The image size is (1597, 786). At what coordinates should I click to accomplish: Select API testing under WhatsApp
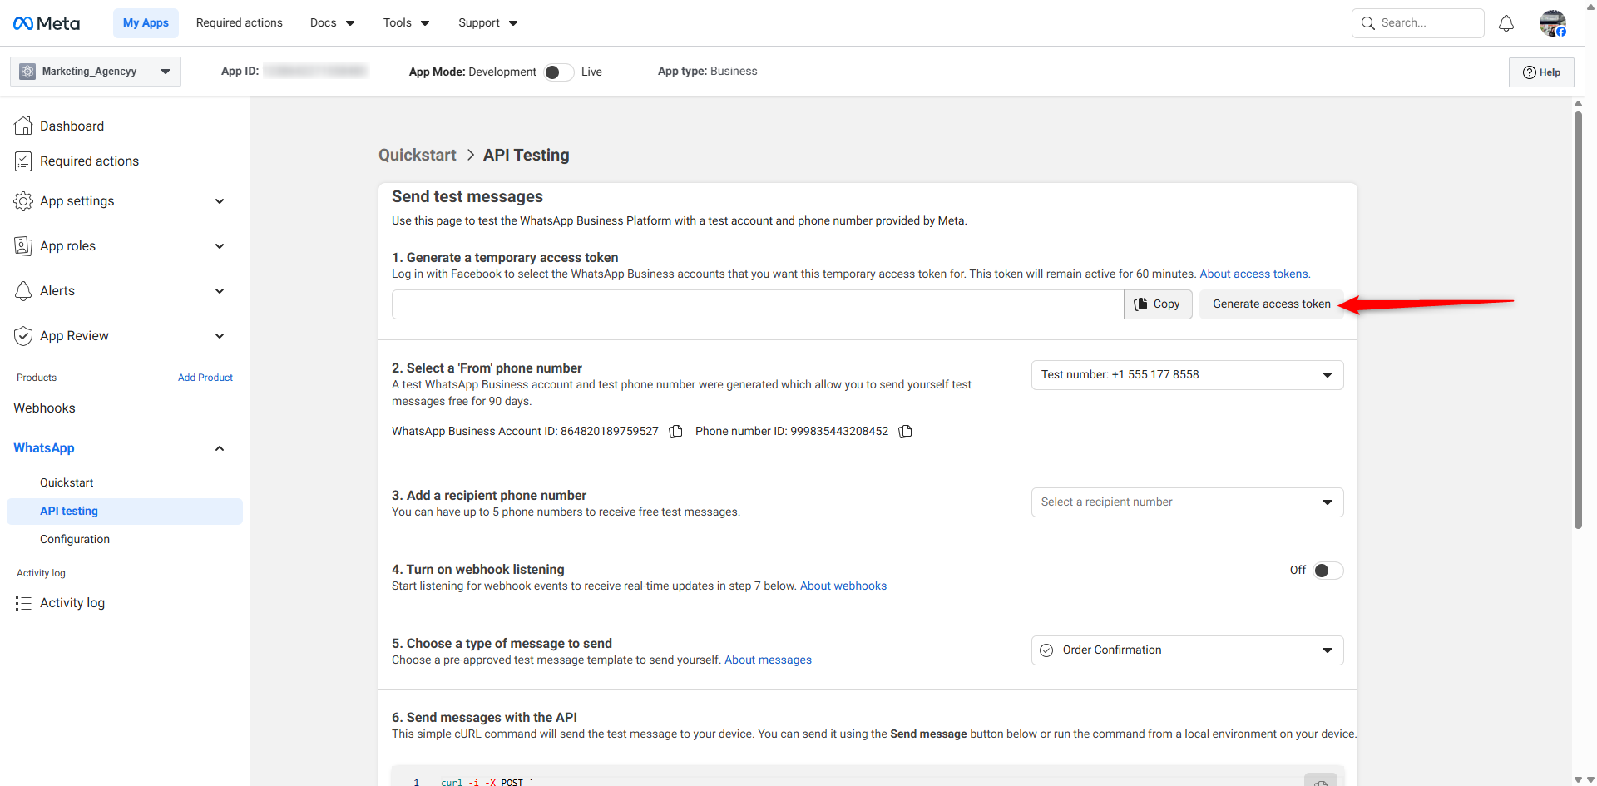[x=125, y=512]
